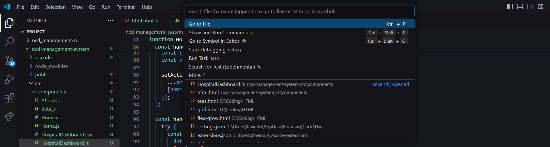Click ncd-management-system breadcrumb in editor

(154, 32)
